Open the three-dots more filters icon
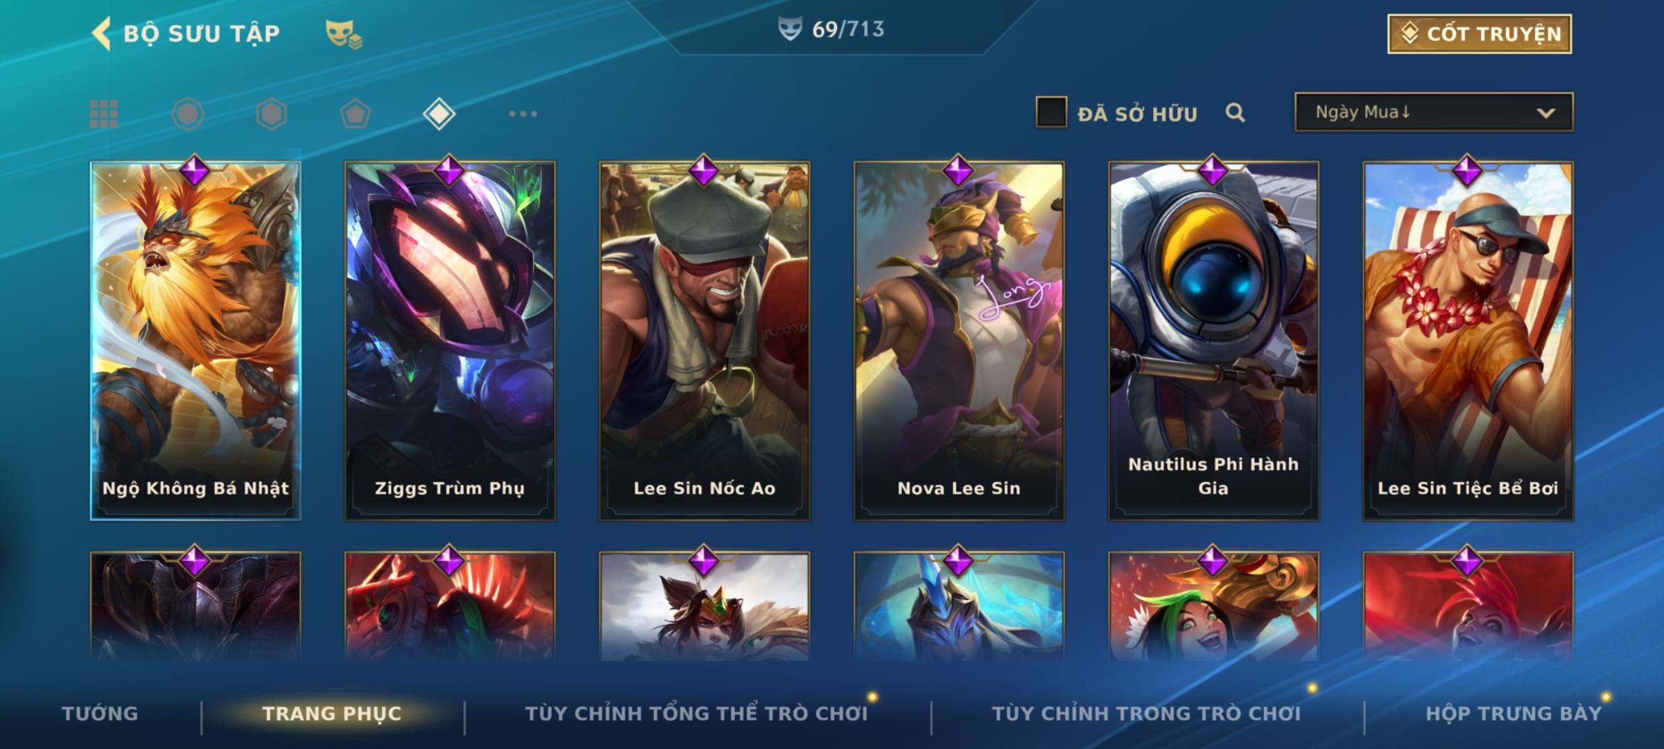 [x=523, y=114]
